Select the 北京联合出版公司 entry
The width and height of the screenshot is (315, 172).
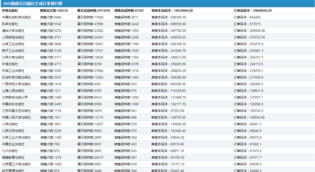(x=15, y=97)
